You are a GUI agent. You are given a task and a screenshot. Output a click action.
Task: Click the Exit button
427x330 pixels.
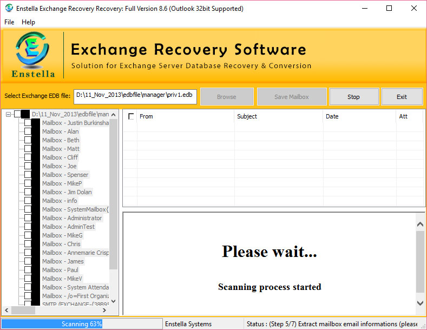[x=402, y=97]
